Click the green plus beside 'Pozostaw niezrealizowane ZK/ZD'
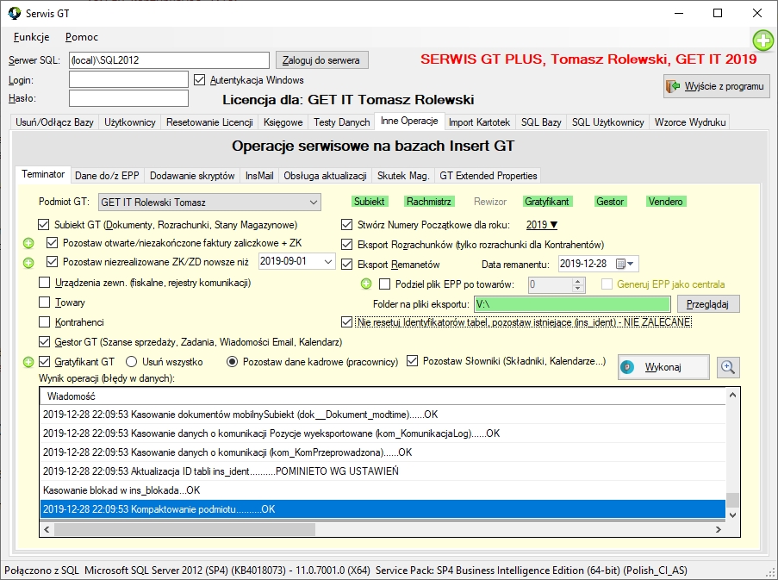This screenshot has height=580, width=778. 28,263
